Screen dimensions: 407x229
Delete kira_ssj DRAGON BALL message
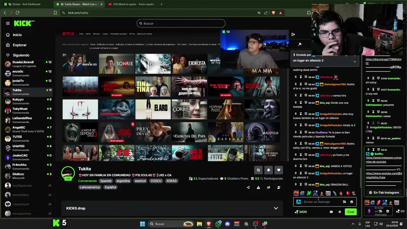coord(296,184)
